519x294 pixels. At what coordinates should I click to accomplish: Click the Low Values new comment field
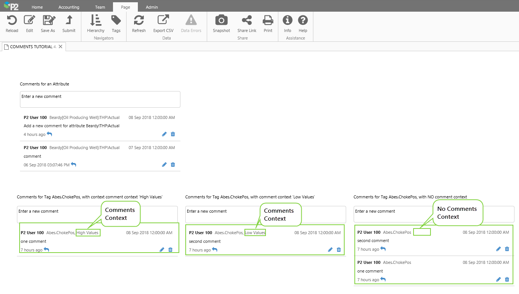point(266,214)
